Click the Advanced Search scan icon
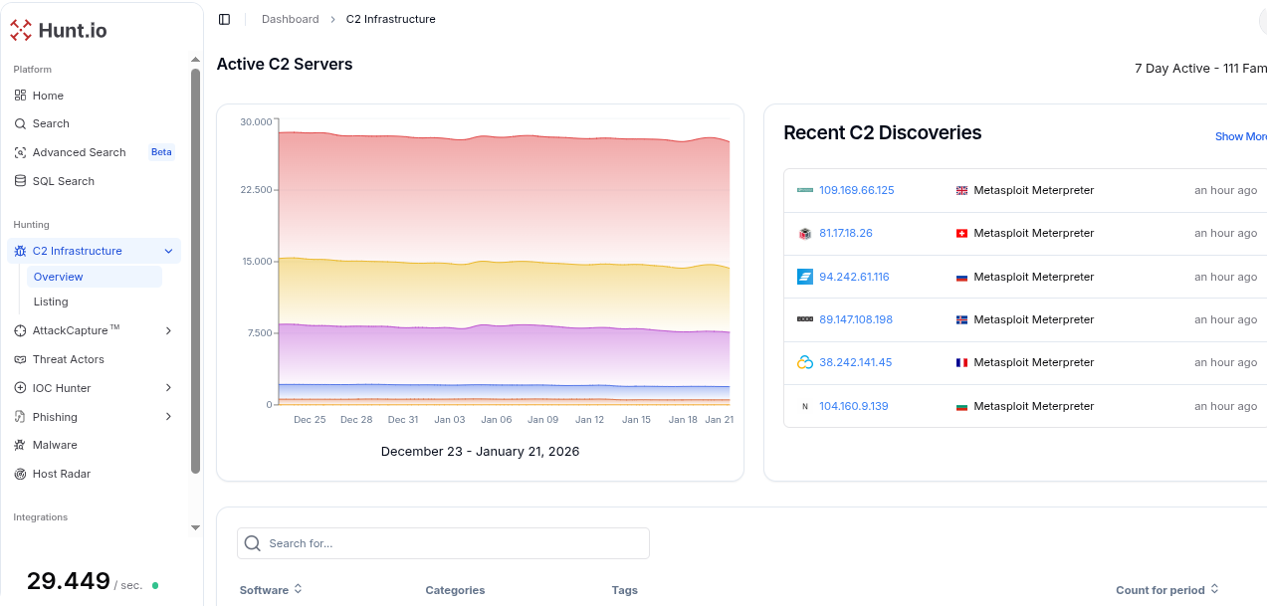Screen dimensions: 1267x606 click(20, 152)
